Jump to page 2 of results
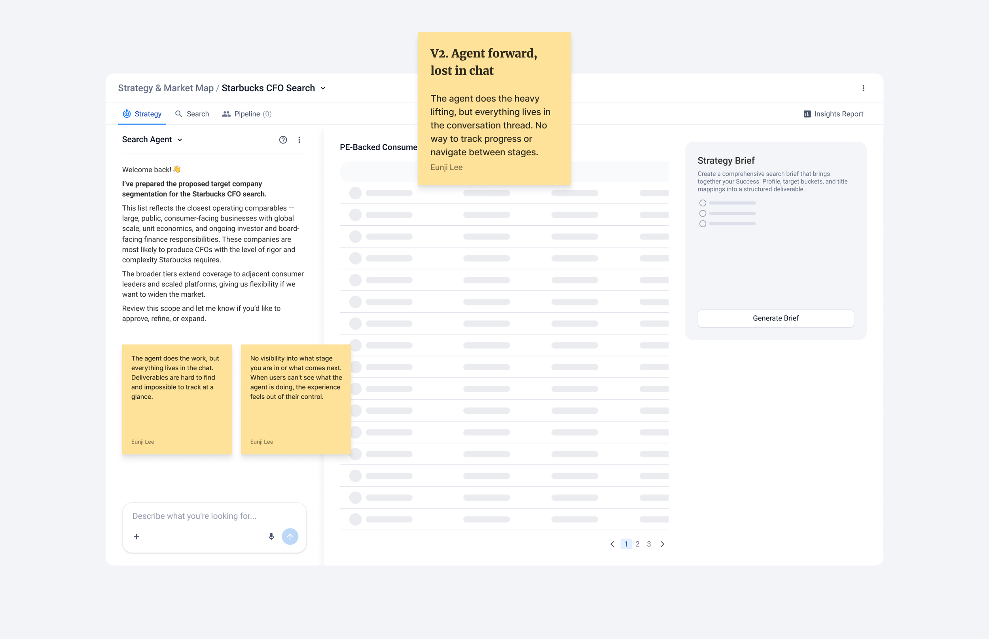 pyautogui.click(x=637, y=544)
